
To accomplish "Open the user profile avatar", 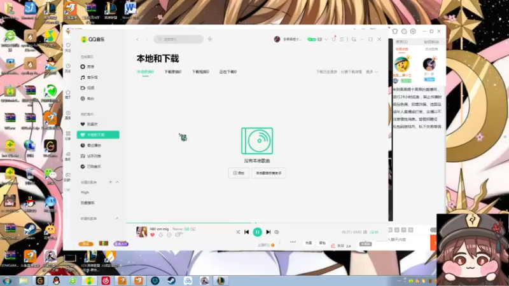I will coord(277,39).
